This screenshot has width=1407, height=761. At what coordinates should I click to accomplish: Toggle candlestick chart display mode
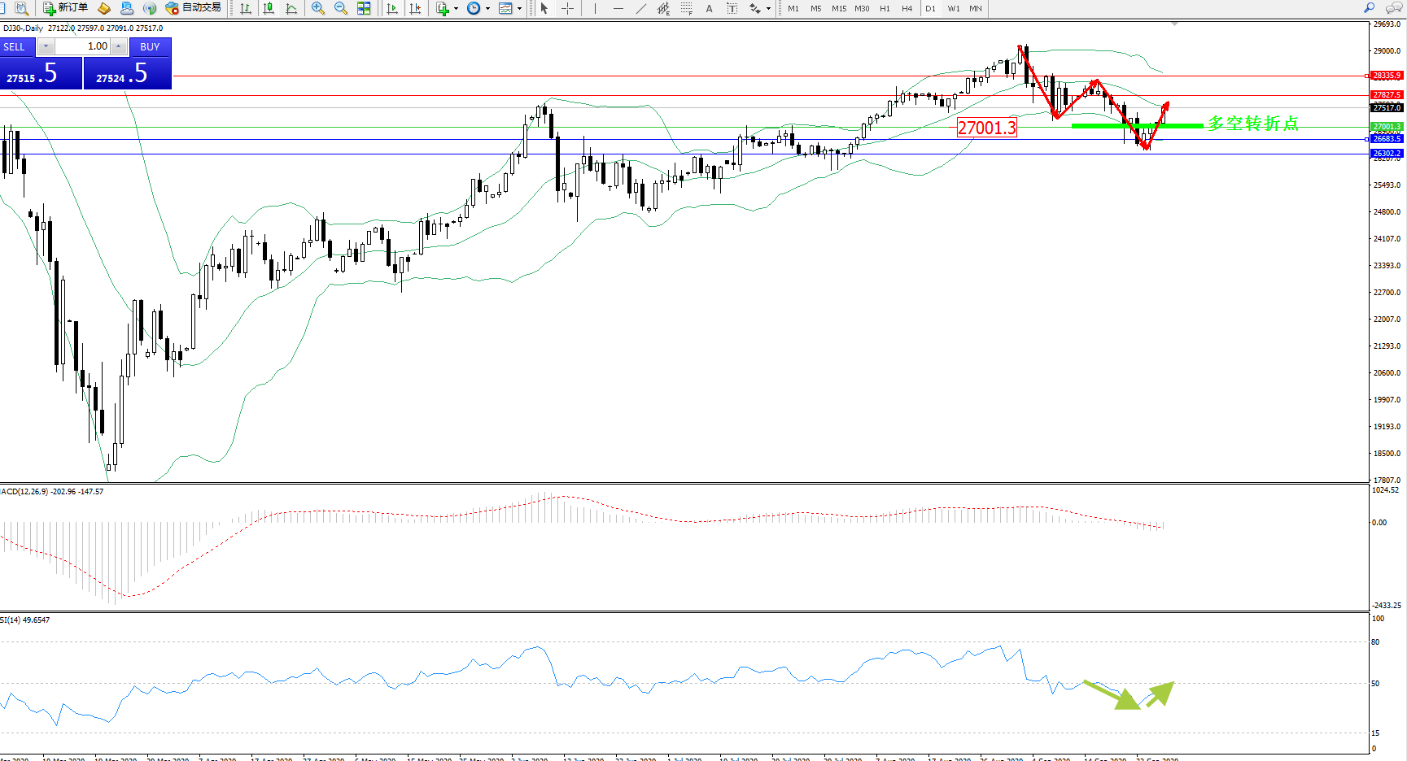[269, 8]
